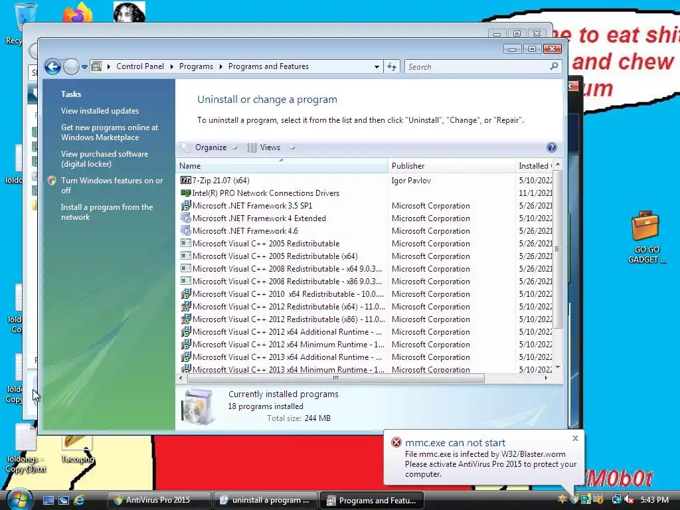Viewport: 680px width, 510px height.
Task: Close the mmc.exe warning balloon
Action: click(x=575, y=438)
